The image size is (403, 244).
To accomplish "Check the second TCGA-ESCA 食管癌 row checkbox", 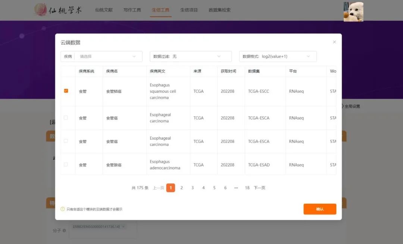I will pos(66,141).
